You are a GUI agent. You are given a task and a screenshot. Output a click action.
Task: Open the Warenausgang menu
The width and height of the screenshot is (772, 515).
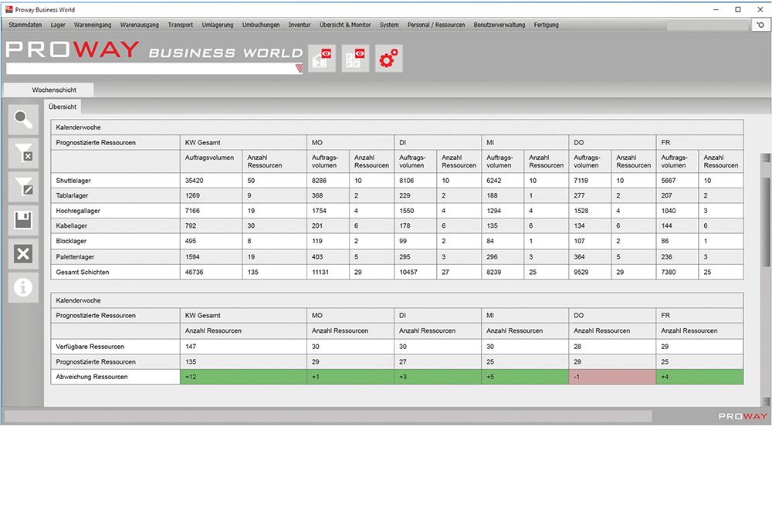coord(139,25)
